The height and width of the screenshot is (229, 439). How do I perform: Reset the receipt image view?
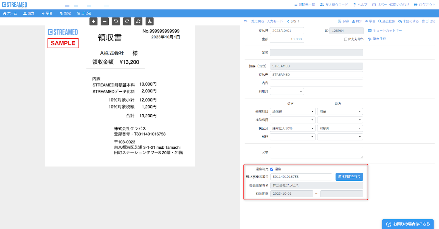[138, 21]
